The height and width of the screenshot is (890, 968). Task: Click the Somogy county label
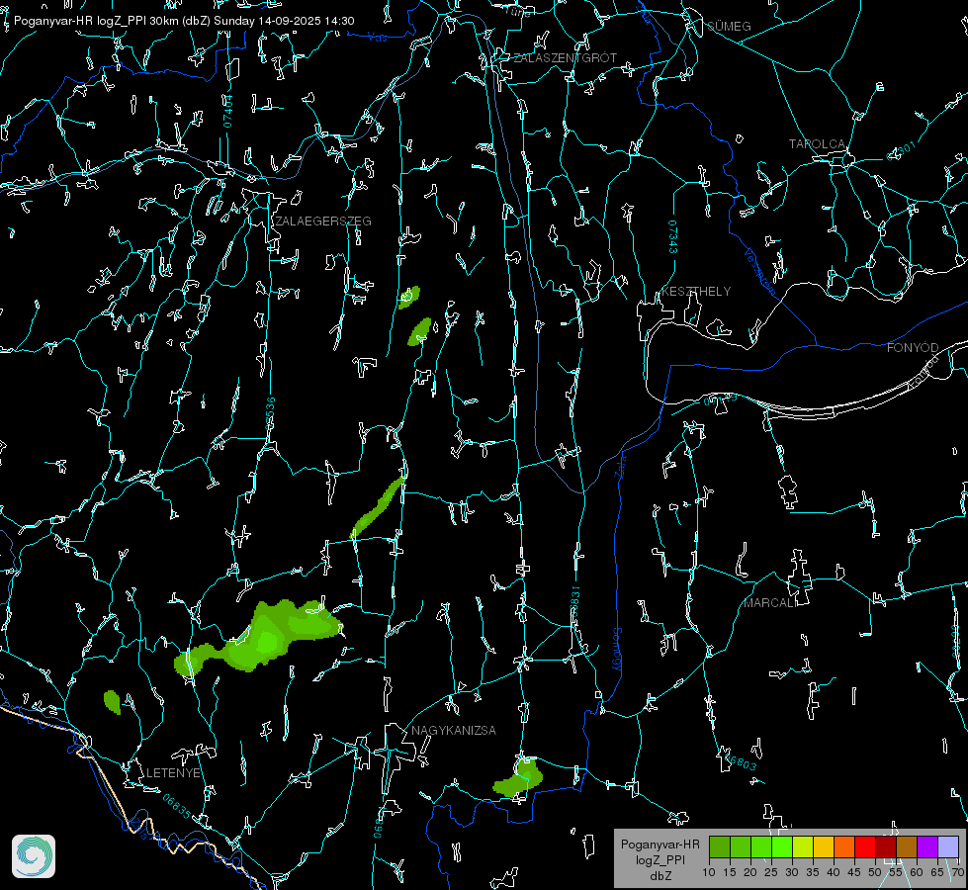(x=617, y=650)
